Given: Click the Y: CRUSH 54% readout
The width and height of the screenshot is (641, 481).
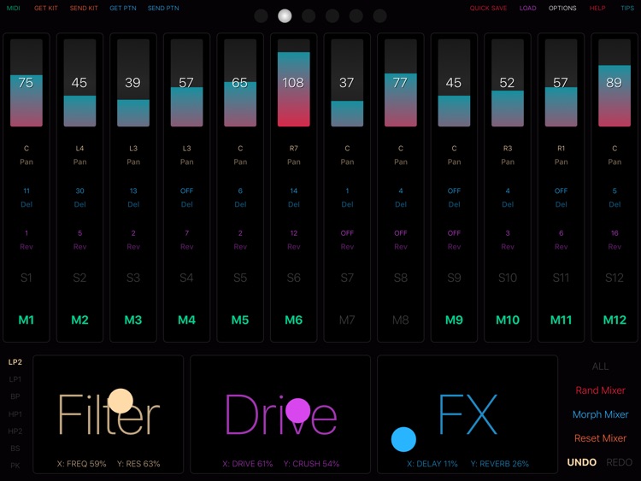Looking at the screenshot, I should coord(311,464).
